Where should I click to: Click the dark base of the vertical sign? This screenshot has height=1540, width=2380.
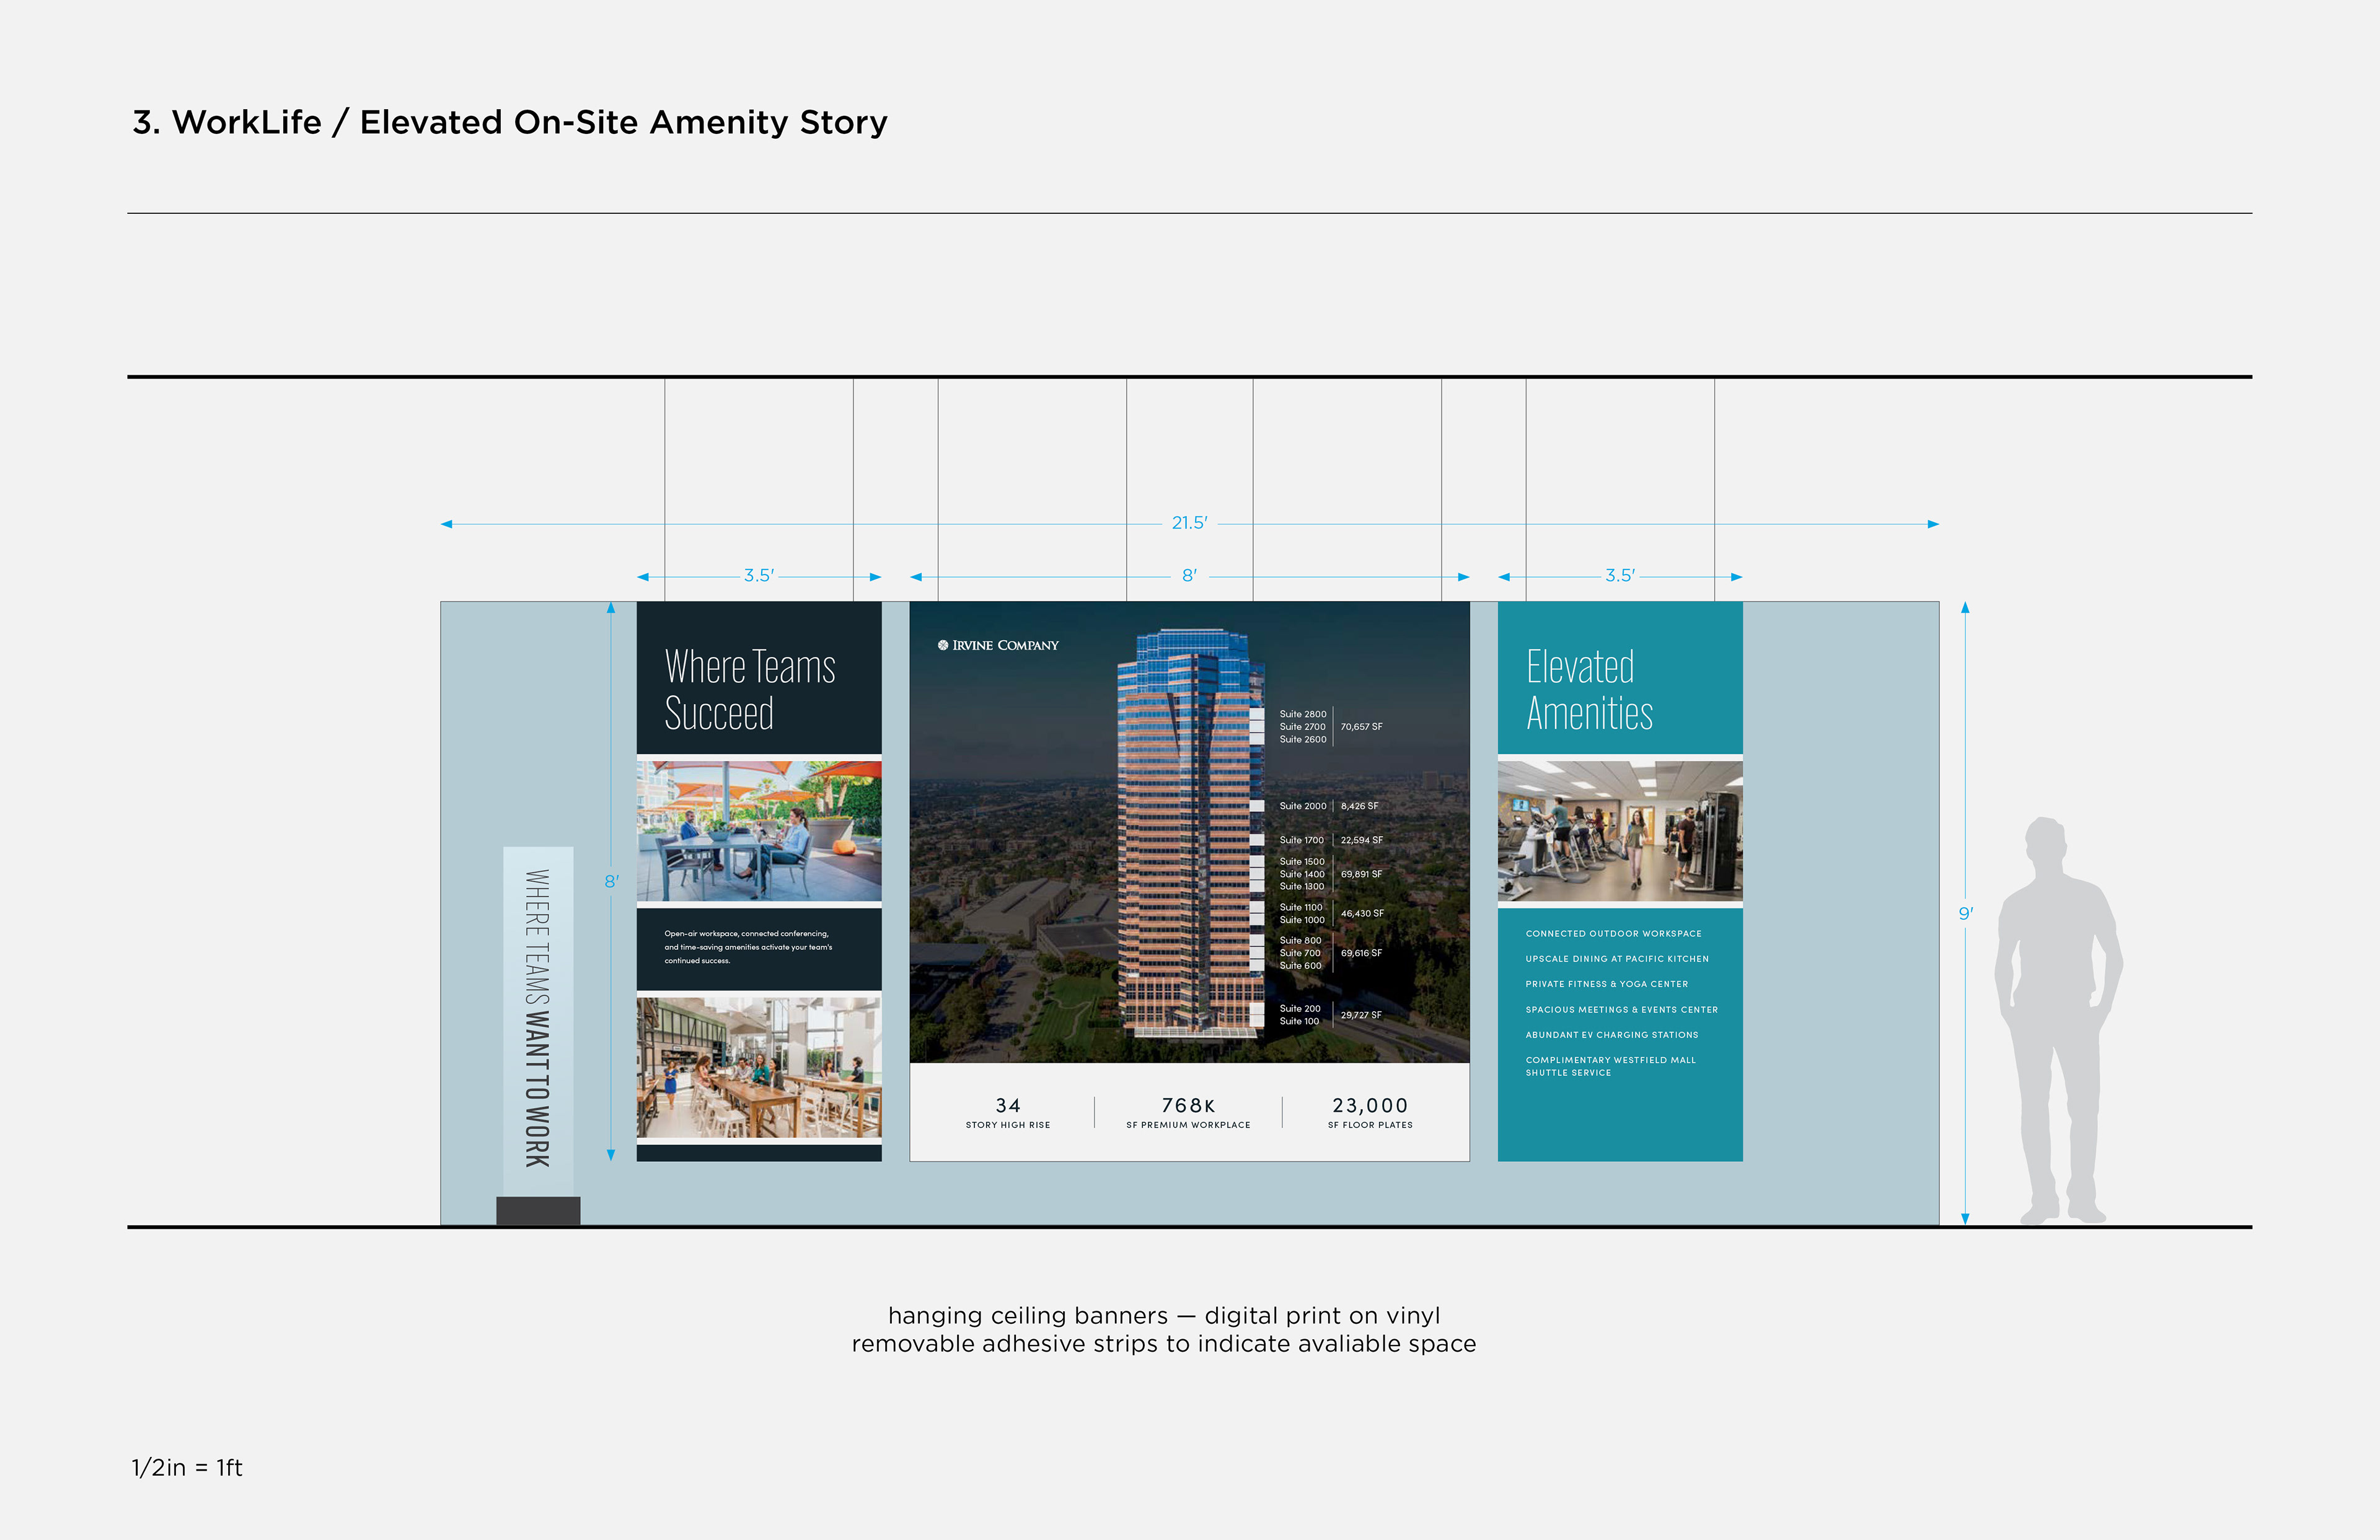coord(538,1211)
